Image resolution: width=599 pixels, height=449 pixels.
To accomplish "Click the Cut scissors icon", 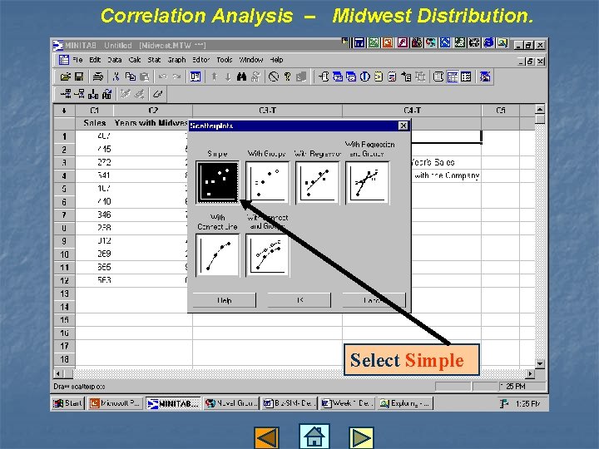I will point(116,76).
